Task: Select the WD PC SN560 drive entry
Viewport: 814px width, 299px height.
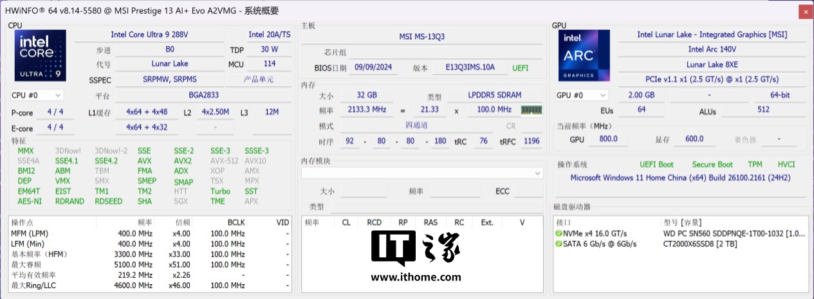Action: pos(734,233)
